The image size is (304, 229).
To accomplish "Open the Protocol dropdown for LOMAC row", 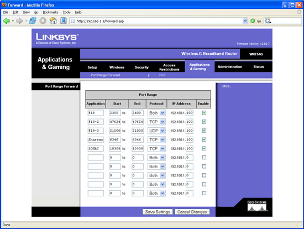I will pyautogui.click(x=156, y=148).
